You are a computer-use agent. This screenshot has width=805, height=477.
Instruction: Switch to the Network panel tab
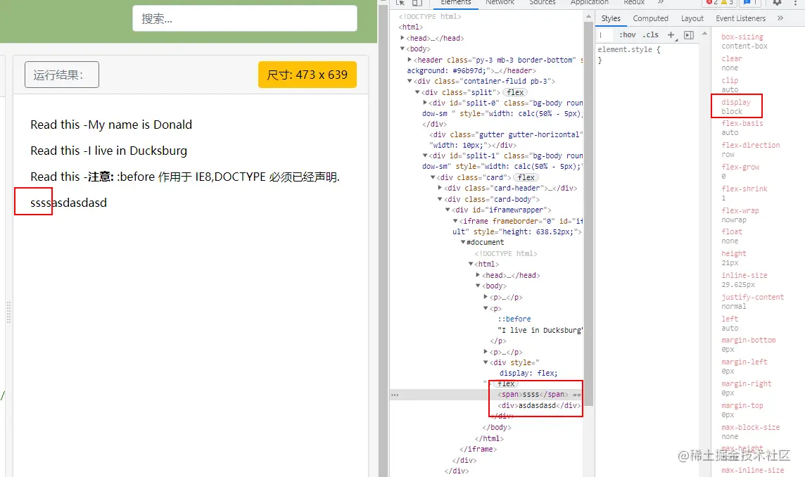[x=500, y=2]
